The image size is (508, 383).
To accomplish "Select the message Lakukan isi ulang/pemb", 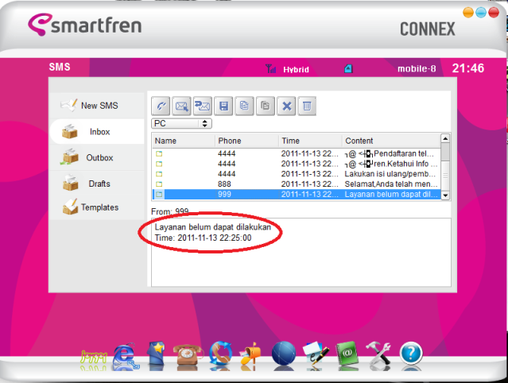I will (297, 174).
